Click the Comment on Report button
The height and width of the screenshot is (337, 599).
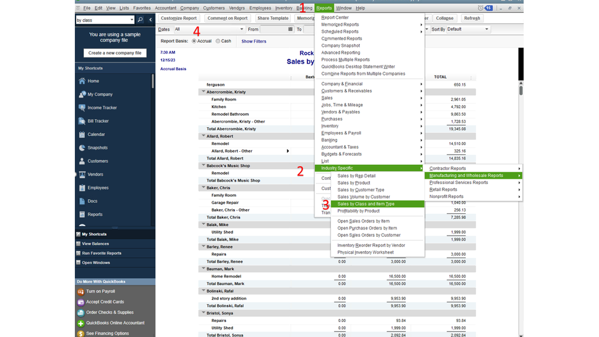pyautogui.click(x=227, y=18)
